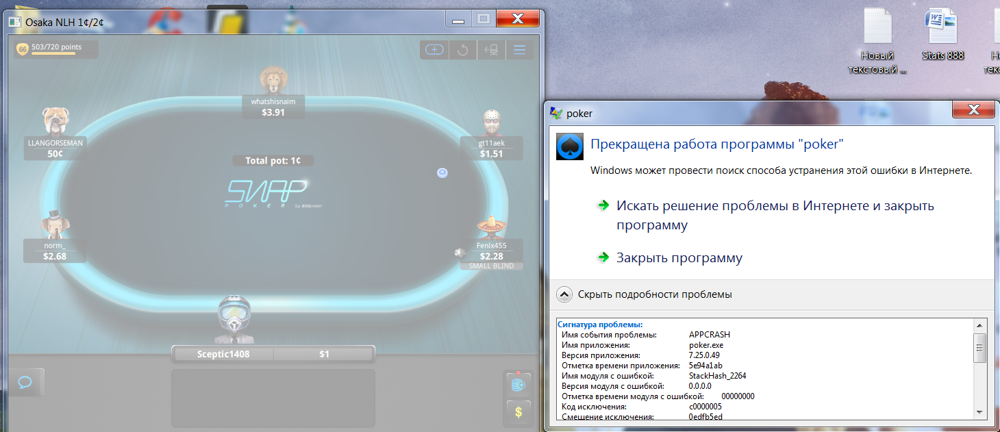The image size is (1000, 432).
Task: Click the 0.0.0.0 module version value
Action: click(701, 386)
